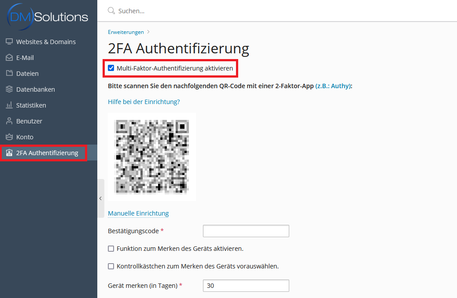Follow the Erweiterungen breadcrumb link

[126, 32]
